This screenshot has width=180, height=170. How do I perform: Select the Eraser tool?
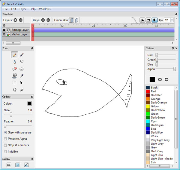[14, 69]
